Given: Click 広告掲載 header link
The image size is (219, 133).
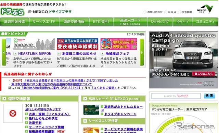Looking at the screenshot, I should 187,12.
